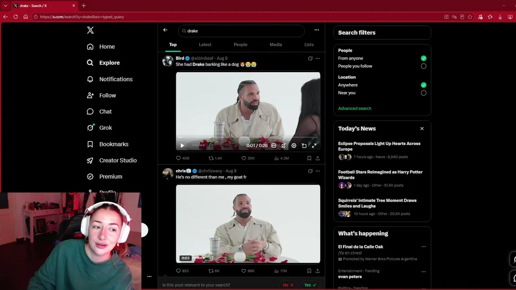Go to Home in the X sidebar
Screen dimensions: 516x290
(101, 47)
